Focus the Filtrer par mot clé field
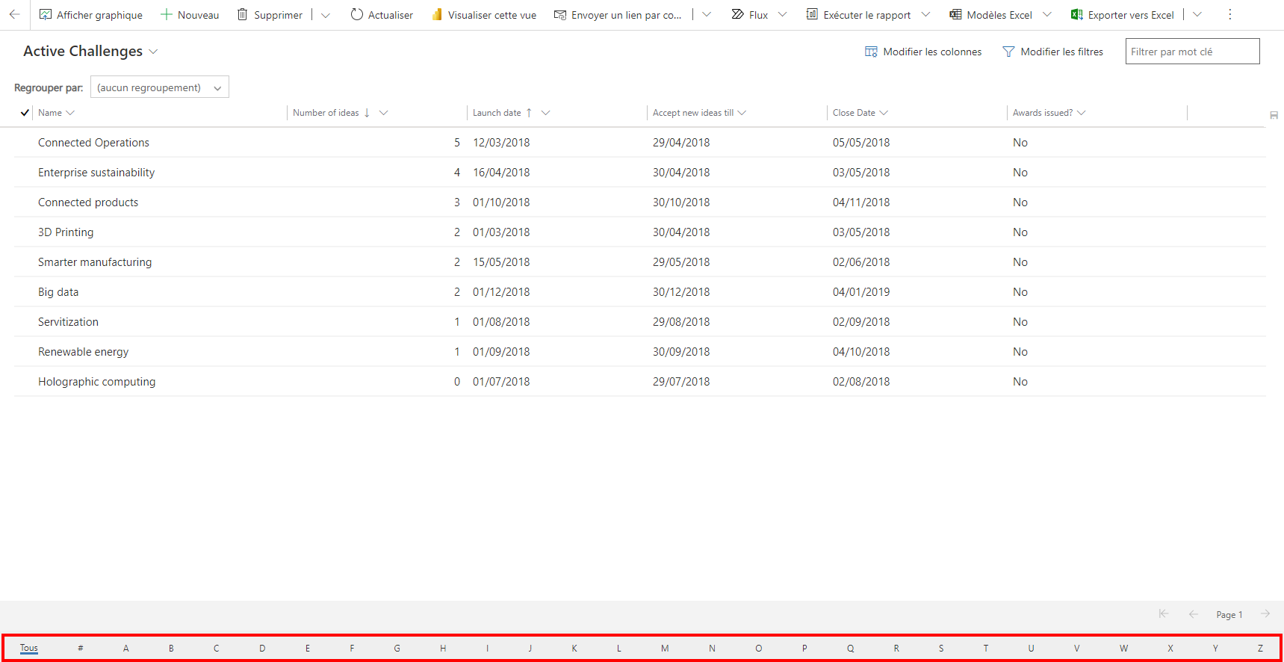 [1192, 52]
